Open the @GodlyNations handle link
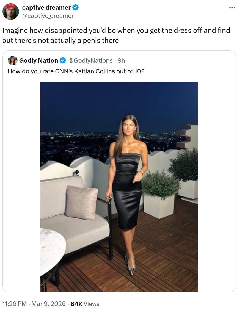Viewport: 240px width, 310px height. click(x=90, y=60)
